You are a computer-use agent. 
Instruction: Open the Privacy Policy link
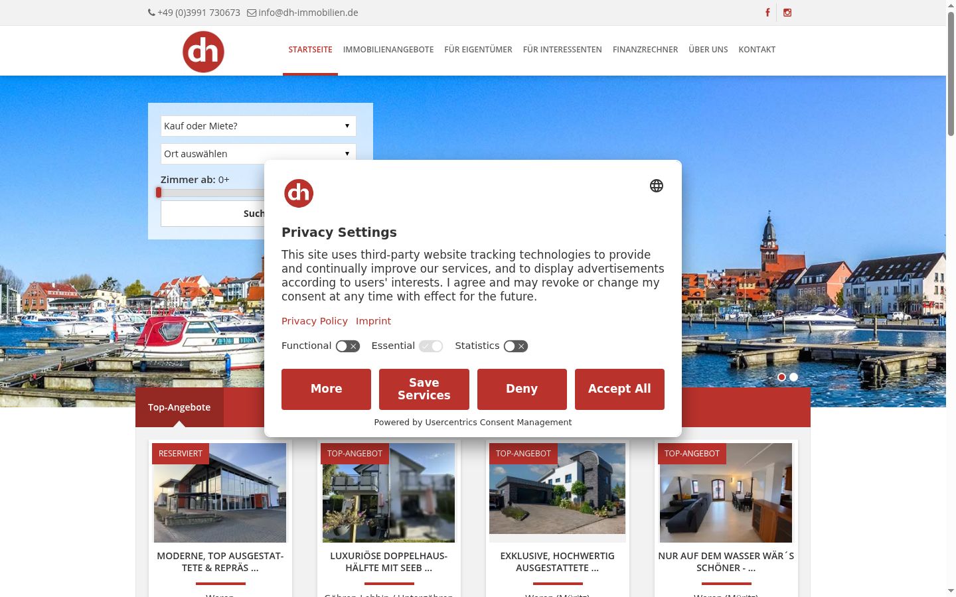coord(315,321)
